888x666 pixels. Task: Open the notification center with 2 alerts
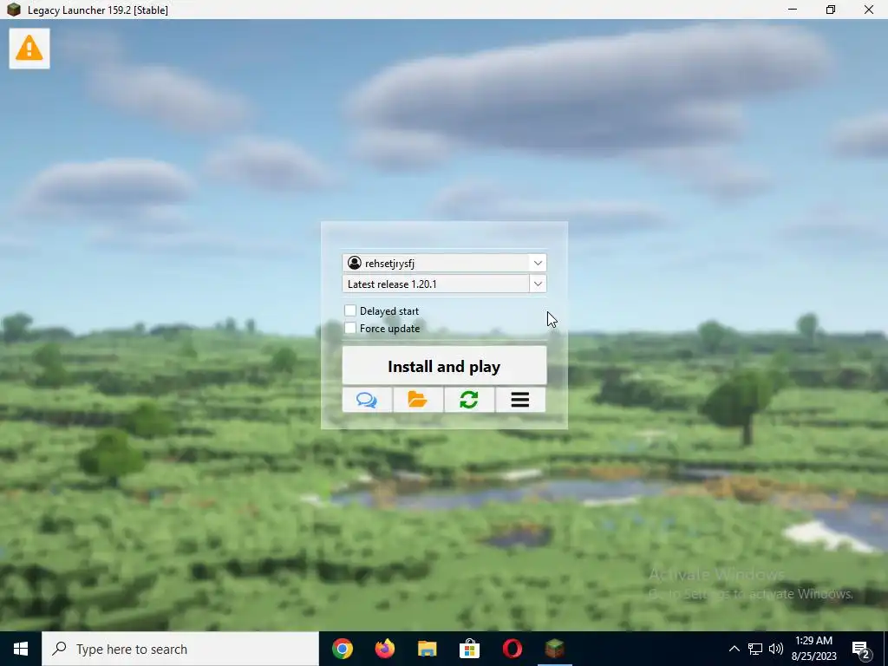pos(861,649)
